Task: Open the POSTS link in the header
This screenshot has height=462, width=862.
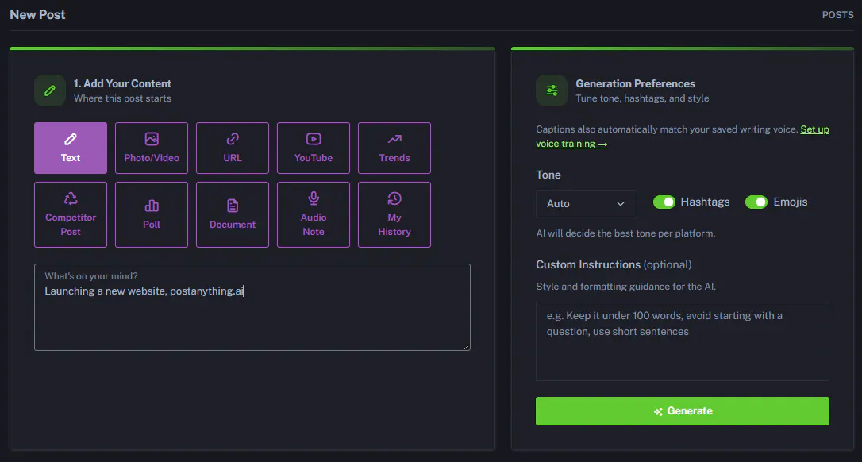Action: 838,15
